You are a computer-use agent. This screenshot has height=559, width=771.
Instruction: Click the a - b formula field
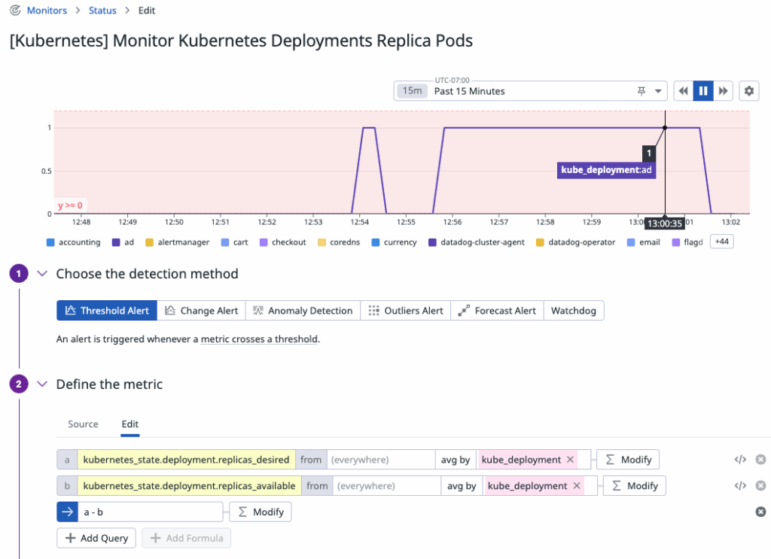(149, 512)
